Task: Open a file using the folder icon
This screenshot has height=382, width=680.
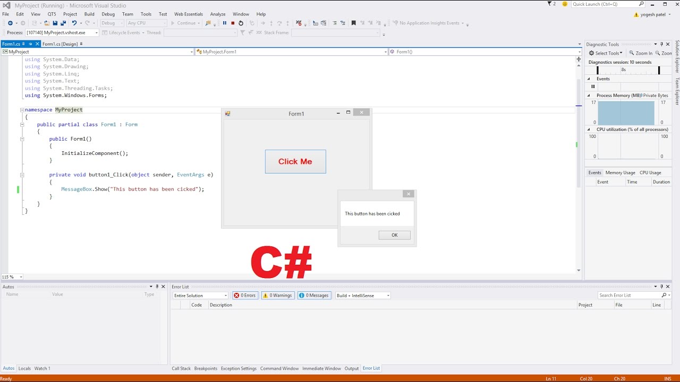Action: (47, 23)
